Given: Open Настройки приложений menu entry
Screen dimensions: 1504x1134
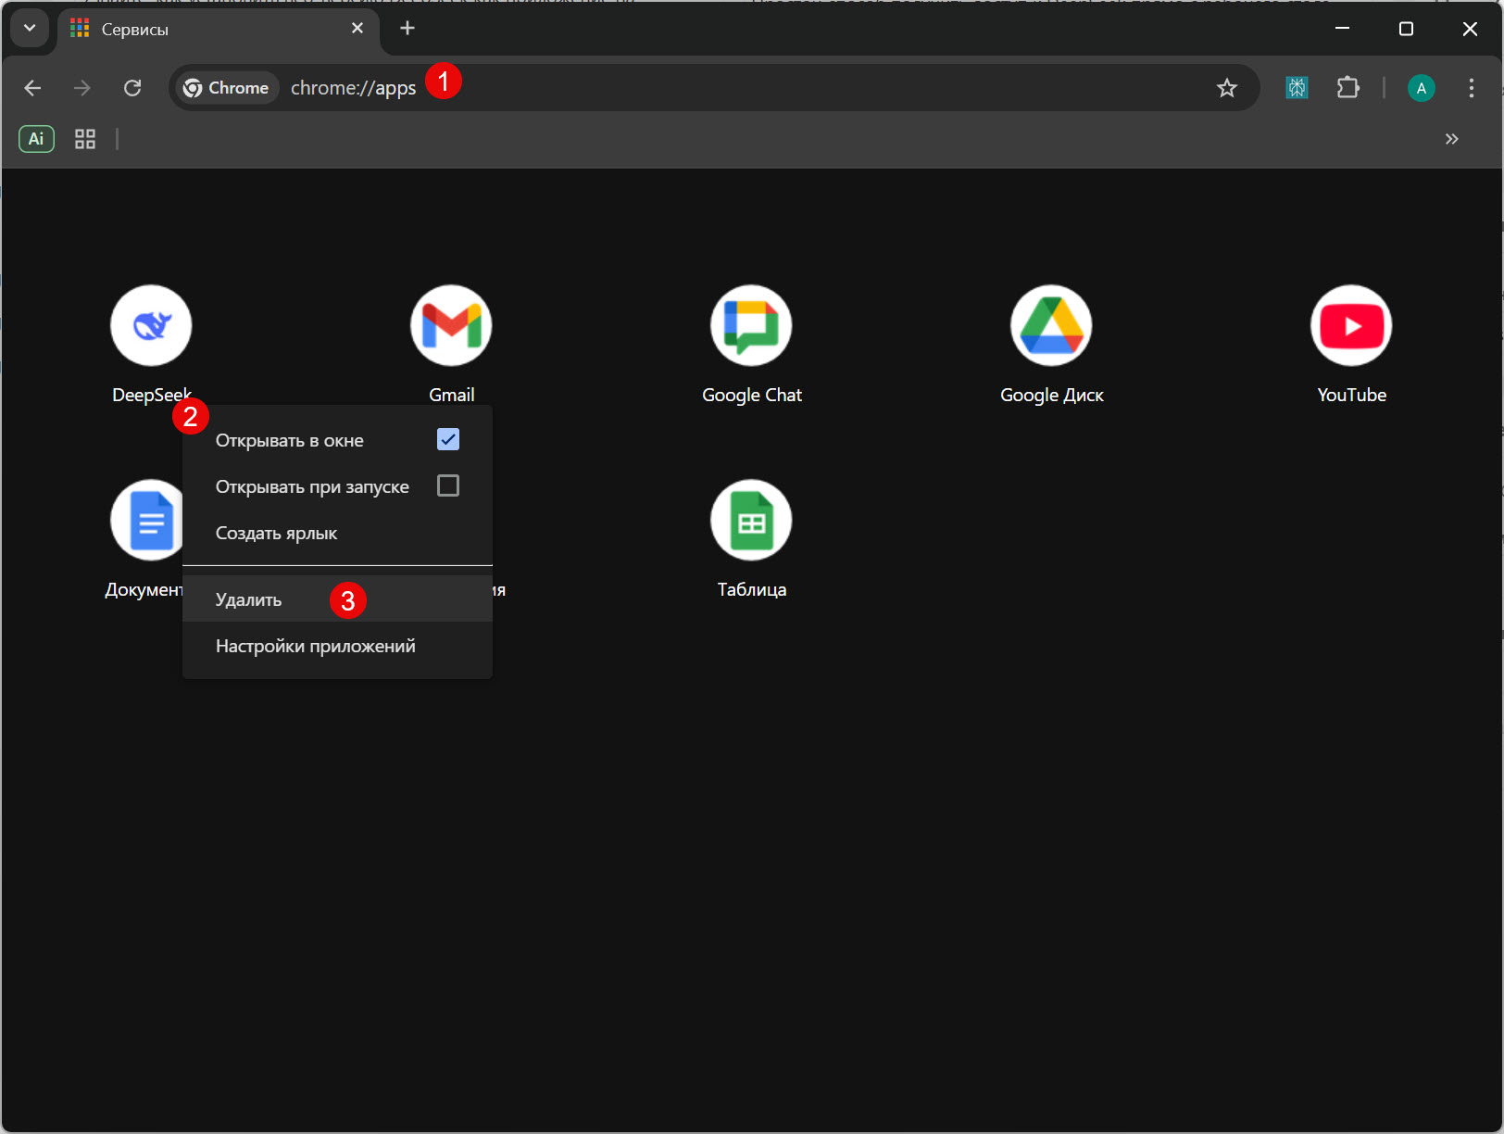Looking at the screenshot, I should click(337, 646).
